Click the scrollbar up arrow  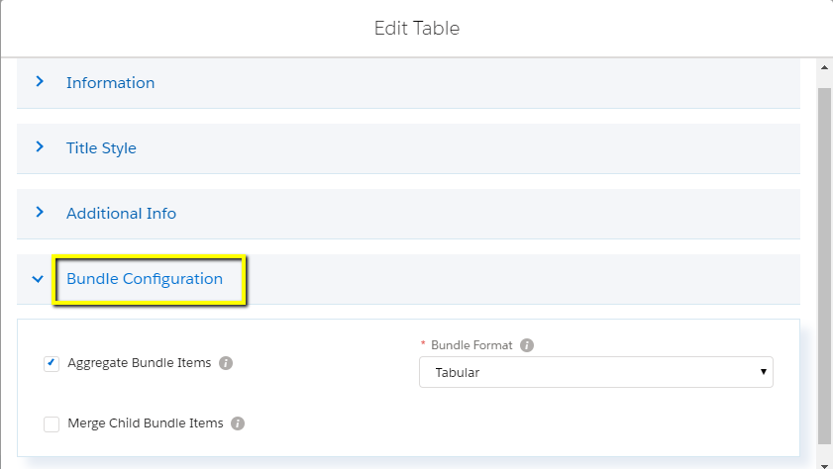tap(824, 67)
